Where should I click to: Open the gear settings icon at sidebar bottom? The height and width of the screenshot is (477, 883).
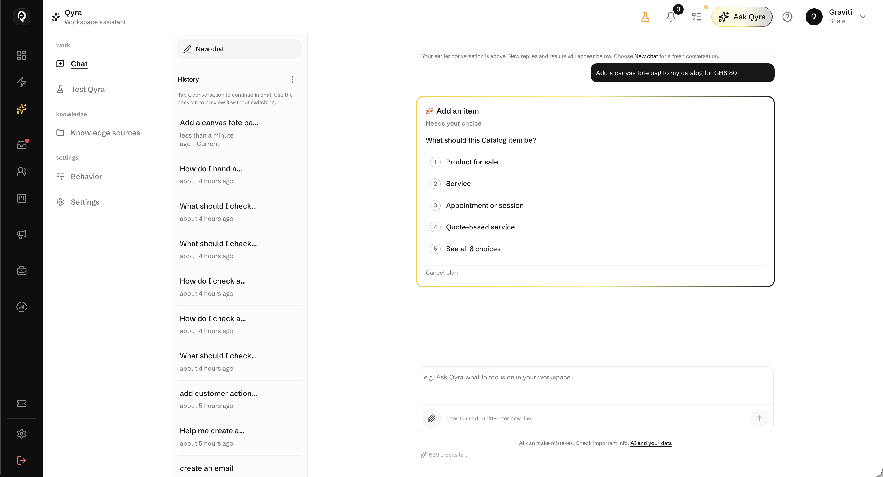pos(22,434)
